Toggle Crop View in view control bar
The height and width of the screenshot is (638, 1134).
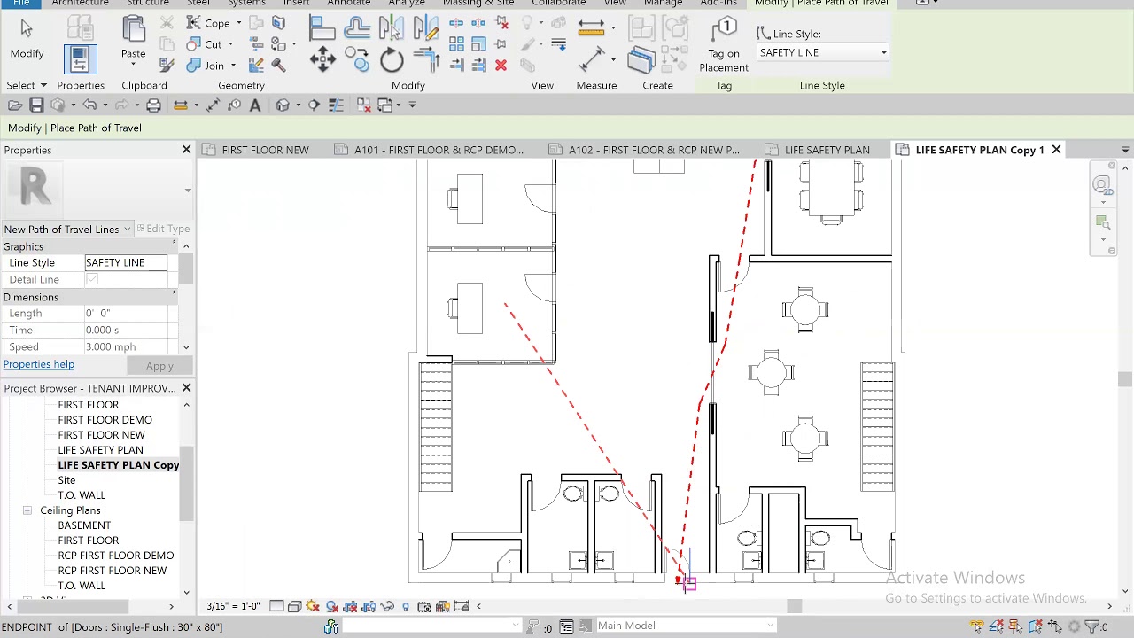(350, 606)
